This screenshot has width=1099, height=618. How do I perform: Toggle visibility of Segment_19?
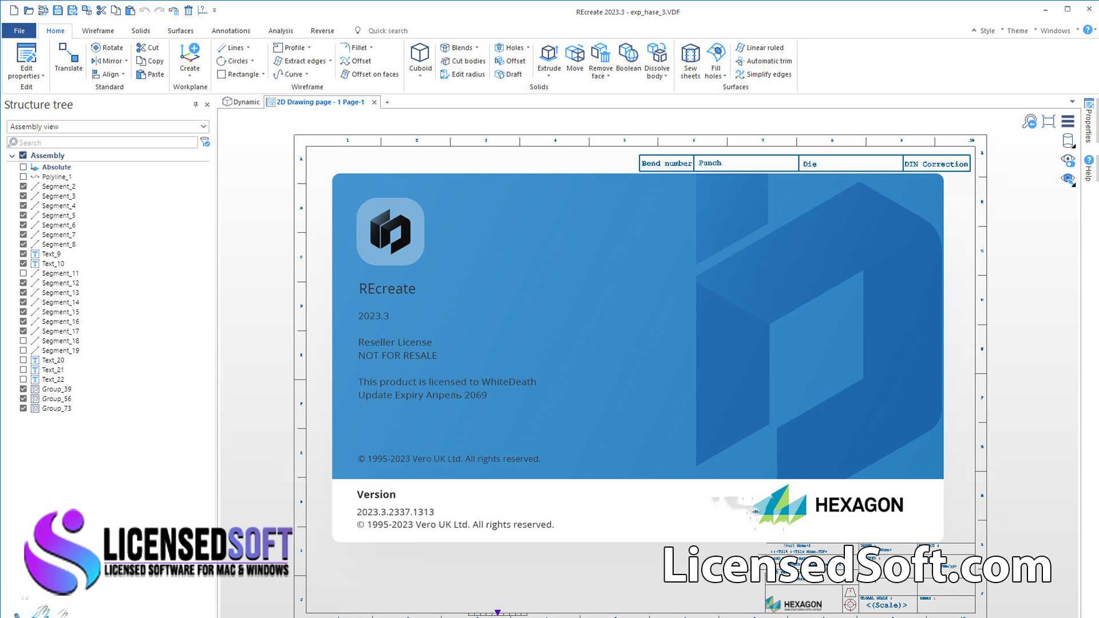[23, 350]
